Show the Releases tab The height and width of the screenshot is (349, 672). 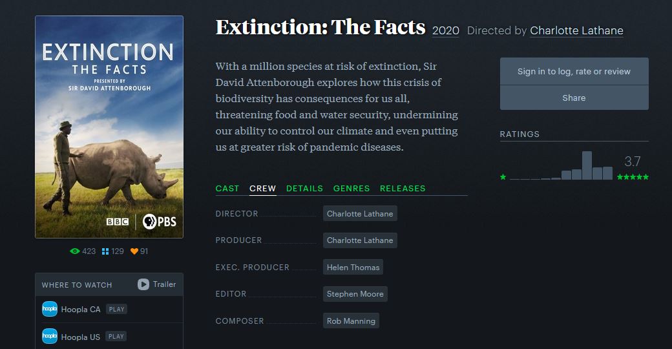(x=403, y=189)
